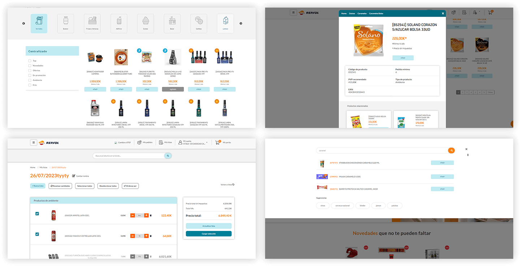Add Adaptador Camping product to cart

(x=95, y=89)
